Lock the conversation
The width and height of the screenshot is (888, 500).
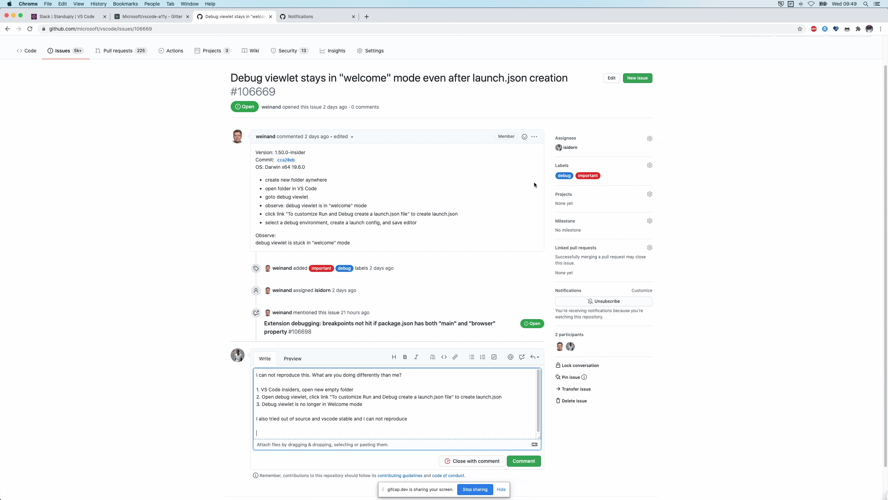(x=580, y=365)
